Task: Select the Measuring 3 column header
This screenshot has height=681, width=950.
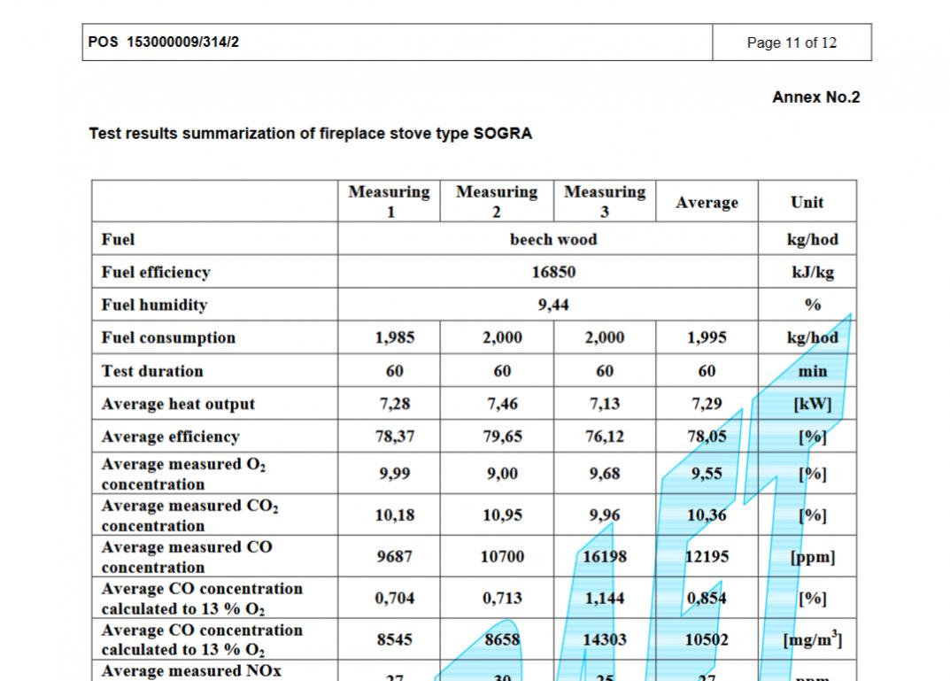Action: 605,201
